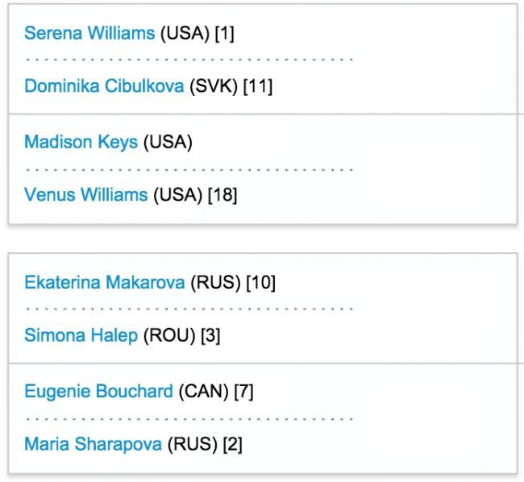Click seed [18] beside Venus Williams
Image resolution: width=524 pixels, height=482 pixels.
(x=222, y=194)
